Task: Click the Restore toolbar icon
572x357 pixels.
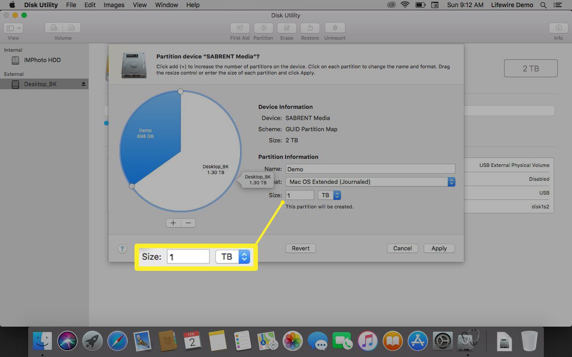Action: (x=310, y=28)
